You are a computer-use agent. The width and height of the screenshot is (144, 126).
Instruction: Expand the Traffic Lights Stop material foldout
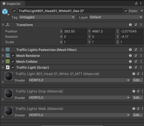[x=3, y=99]
